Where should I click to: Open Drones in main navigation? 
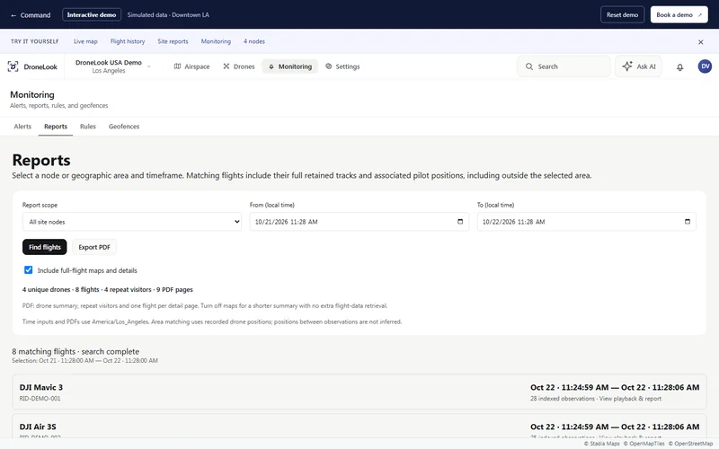[x=239, y=66]
